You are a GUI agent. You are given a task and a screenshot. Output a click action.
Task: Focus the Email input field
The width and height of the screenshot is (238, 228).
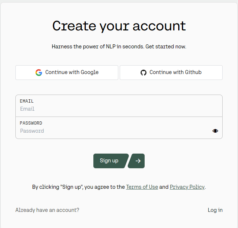click(x=119, y=109)
